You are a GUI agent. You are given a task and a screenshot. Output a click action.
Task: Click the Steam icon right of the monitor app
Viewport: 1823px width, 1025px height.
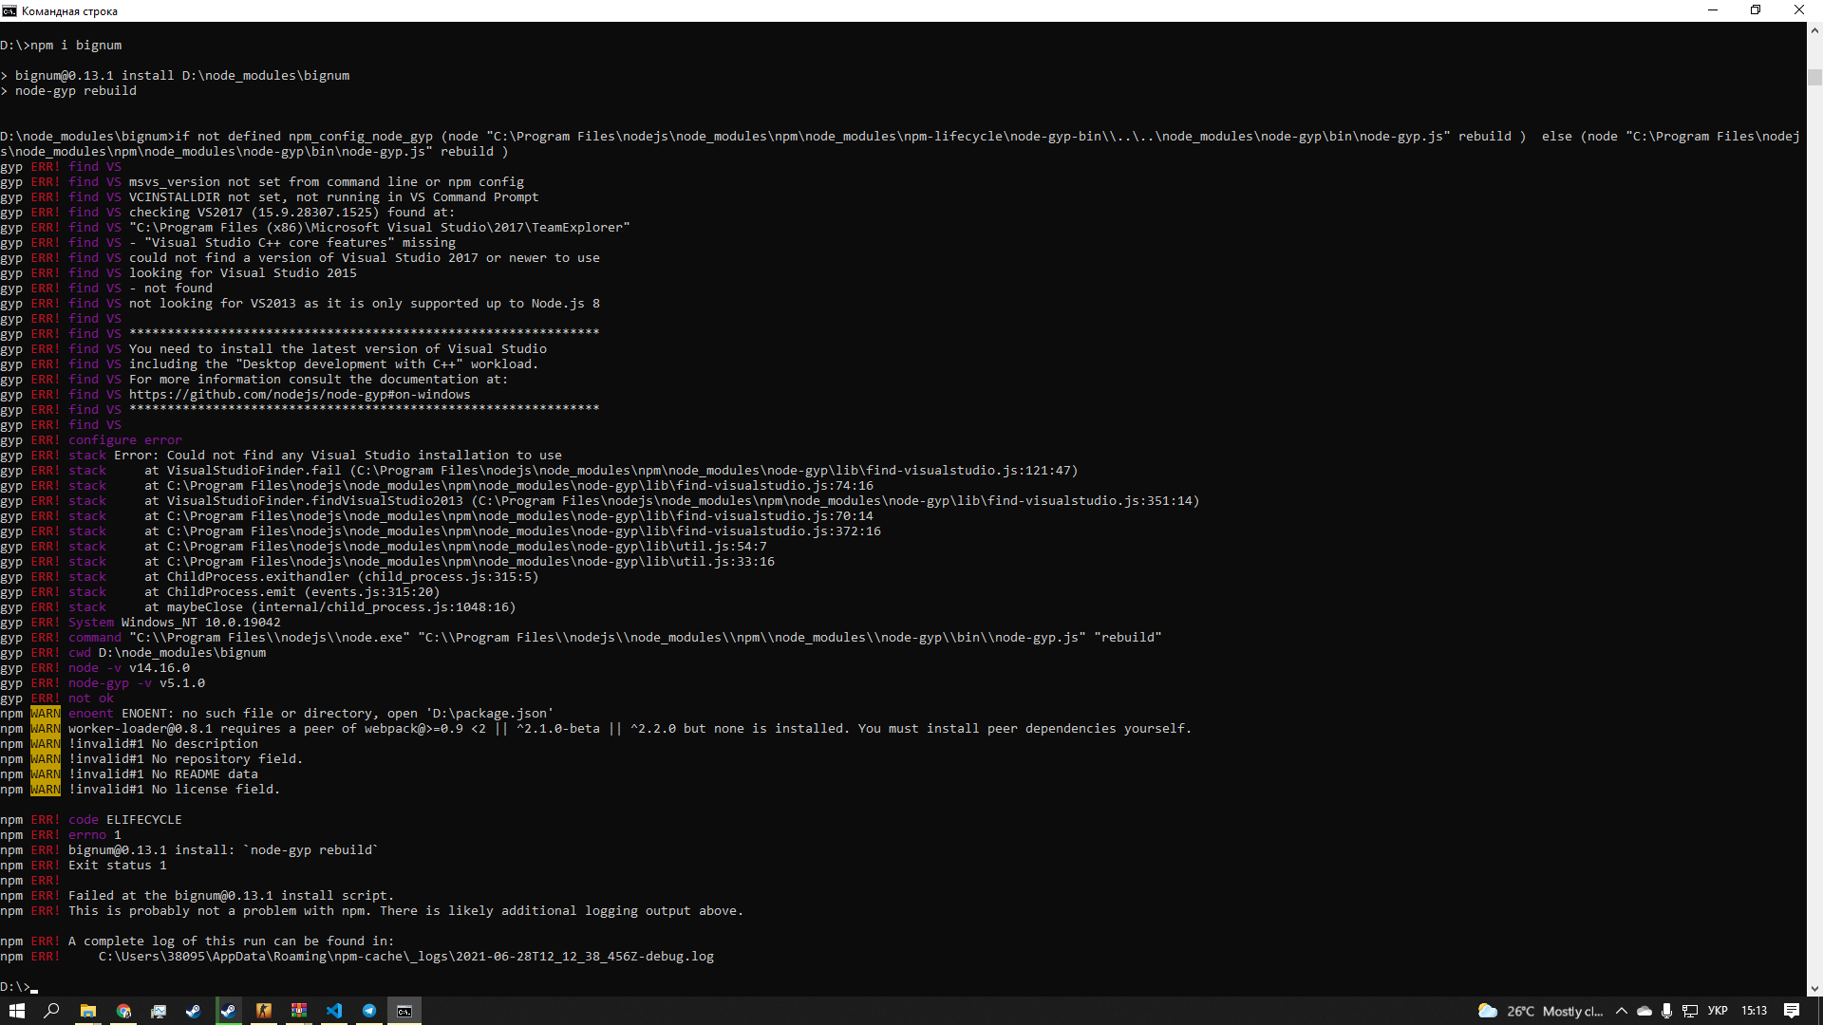tap(194, 1011)
